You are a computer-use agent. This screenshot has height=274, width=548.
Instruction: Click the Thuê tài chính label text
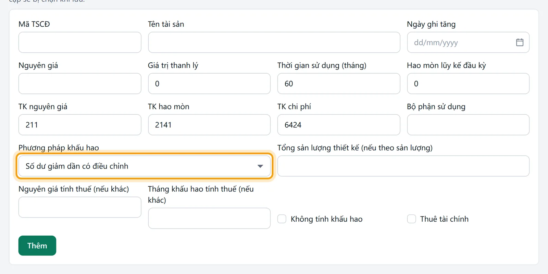(x=444, y=219)
